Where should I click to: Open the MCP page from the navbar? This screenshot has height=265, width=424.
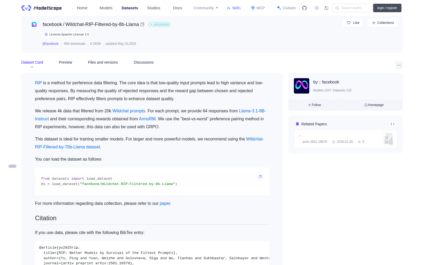(258, 8)
